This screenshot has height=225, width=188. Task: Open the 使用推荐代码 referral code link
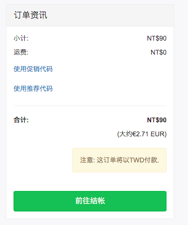pos(33,89)
